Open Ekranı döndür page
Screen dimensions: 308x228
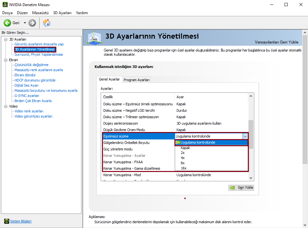pyautogui.click(x=25, y=75)
